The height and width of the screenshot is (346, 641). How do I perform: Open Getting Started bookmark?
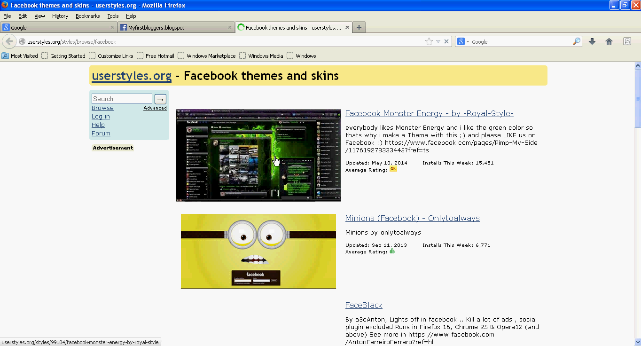point(63,55)
